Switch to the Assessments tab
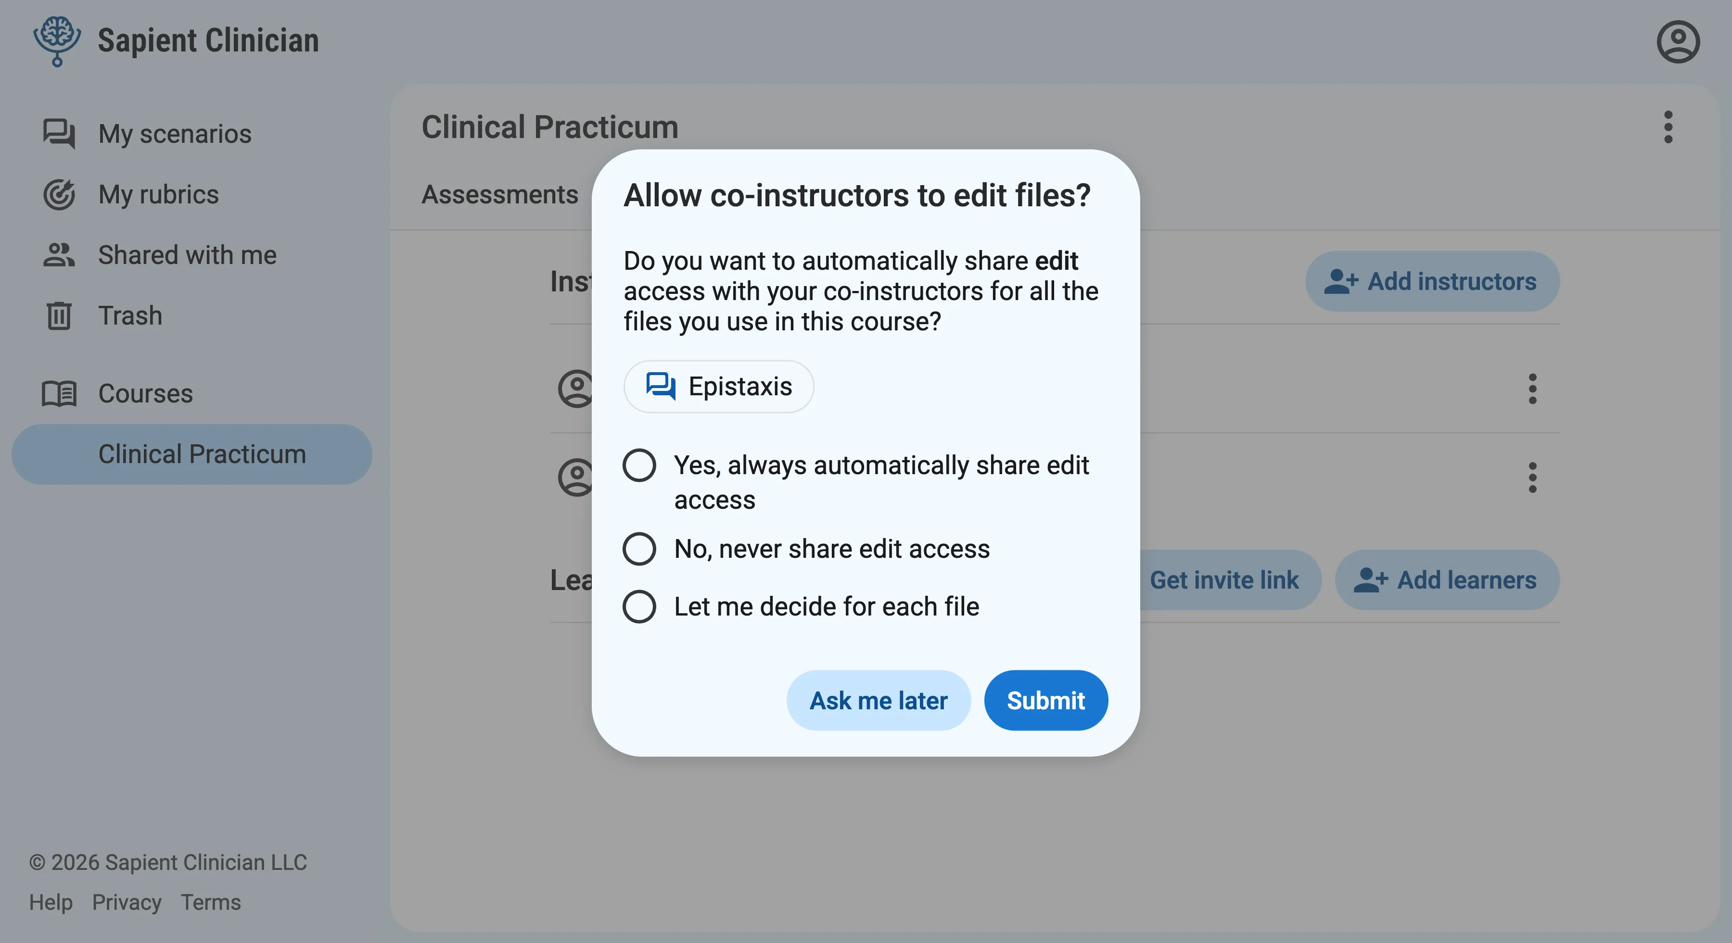The height and width of the screenshot is (943, 1732). tap(500, 194)
